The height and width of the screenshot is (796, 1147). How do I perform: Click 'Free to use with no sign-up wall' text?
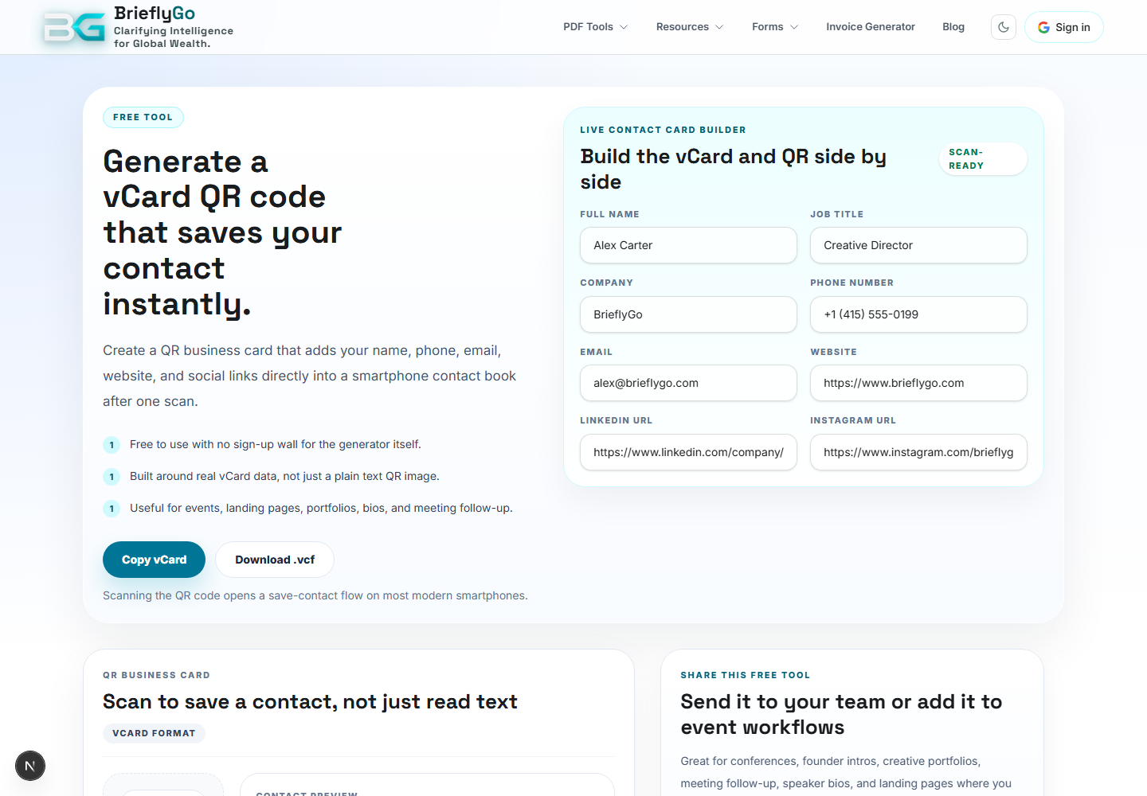coord(276,444)
